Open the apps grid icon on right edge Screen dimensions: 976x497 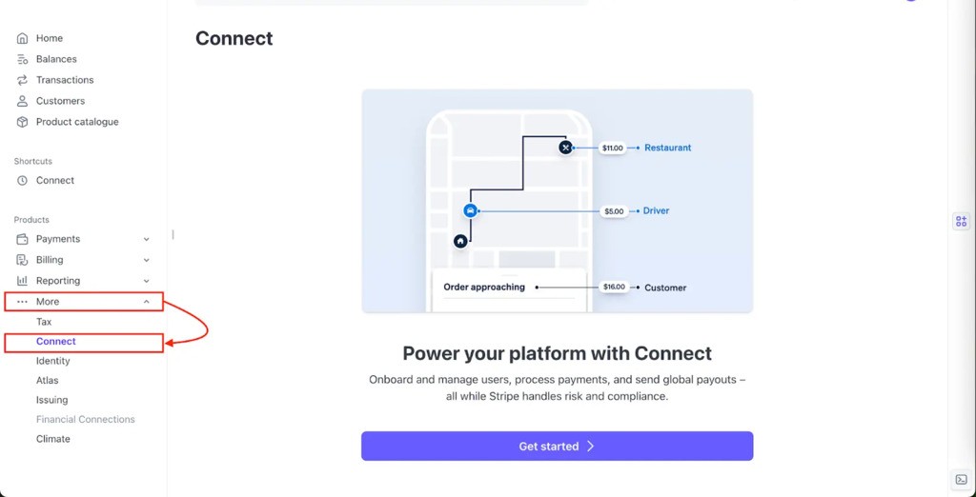[961, 221]
